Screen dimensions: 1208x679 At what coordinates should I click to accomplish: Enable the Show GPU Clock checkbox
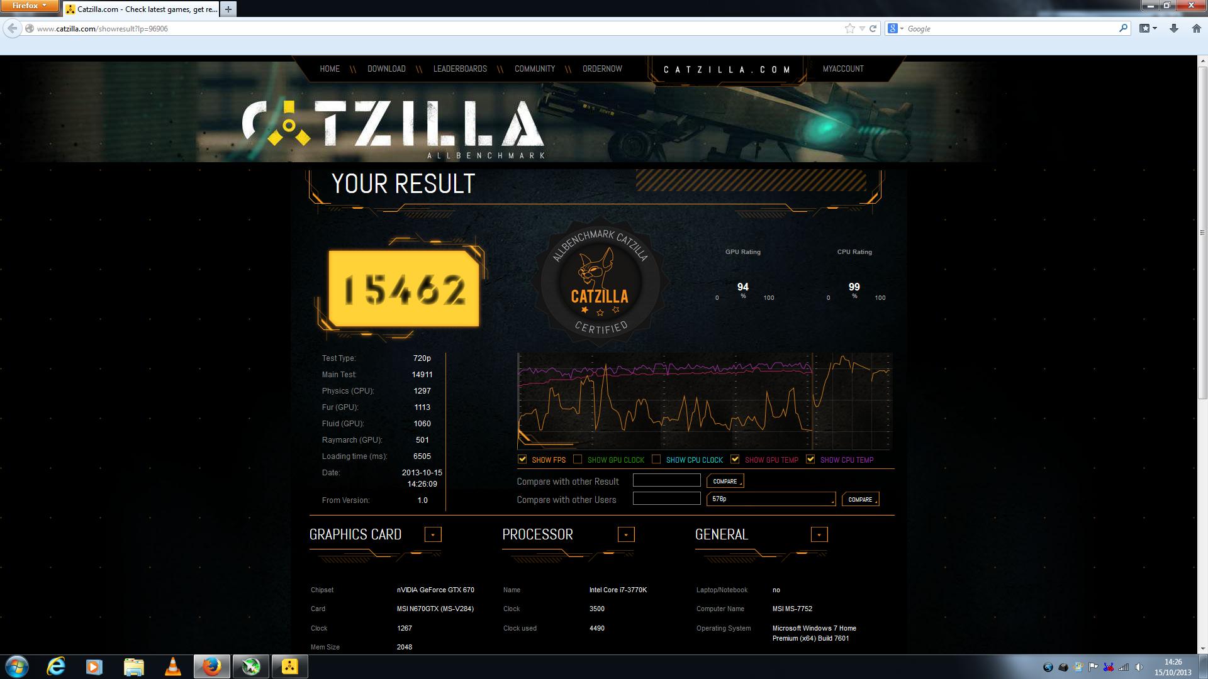point(578,460)
